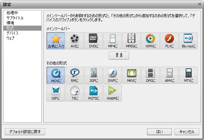The image size is (204, 140).
Task: Open the ウェブ settings category
Action: coord(22,38)
